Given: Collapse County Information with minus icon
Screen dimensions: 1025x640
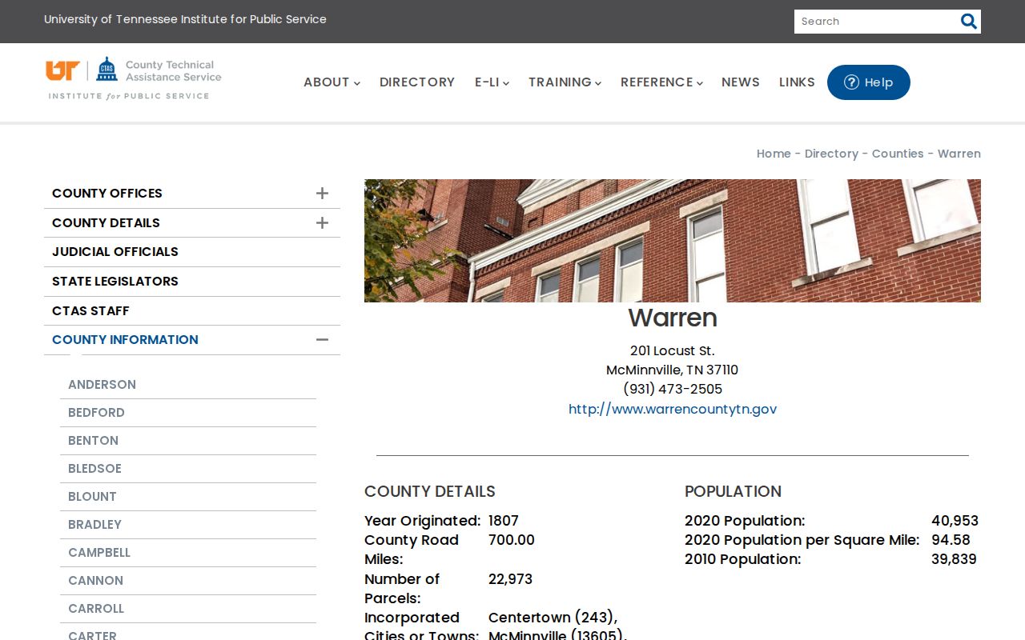Looking at the screenshot, I should (322, 340).
